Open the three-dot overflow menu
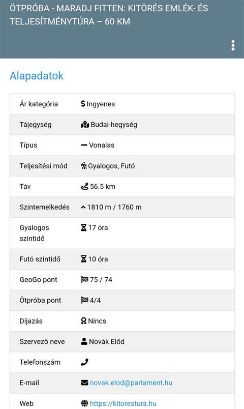244x409 pixels. point(233,45)
